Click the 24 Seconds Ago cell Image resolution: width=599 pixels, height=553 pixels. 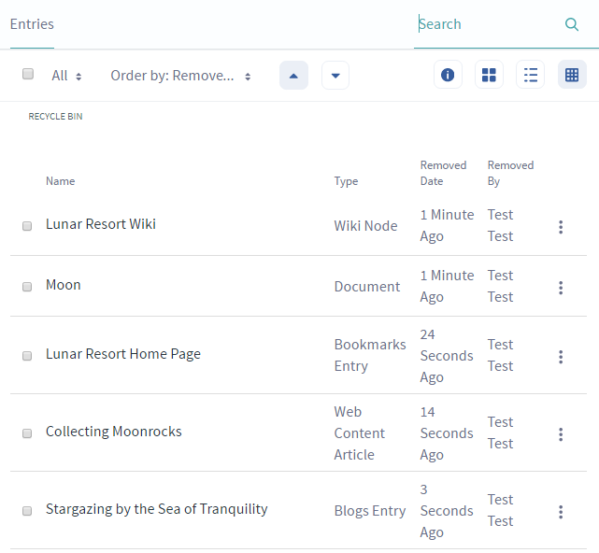[x=447, y=356]
